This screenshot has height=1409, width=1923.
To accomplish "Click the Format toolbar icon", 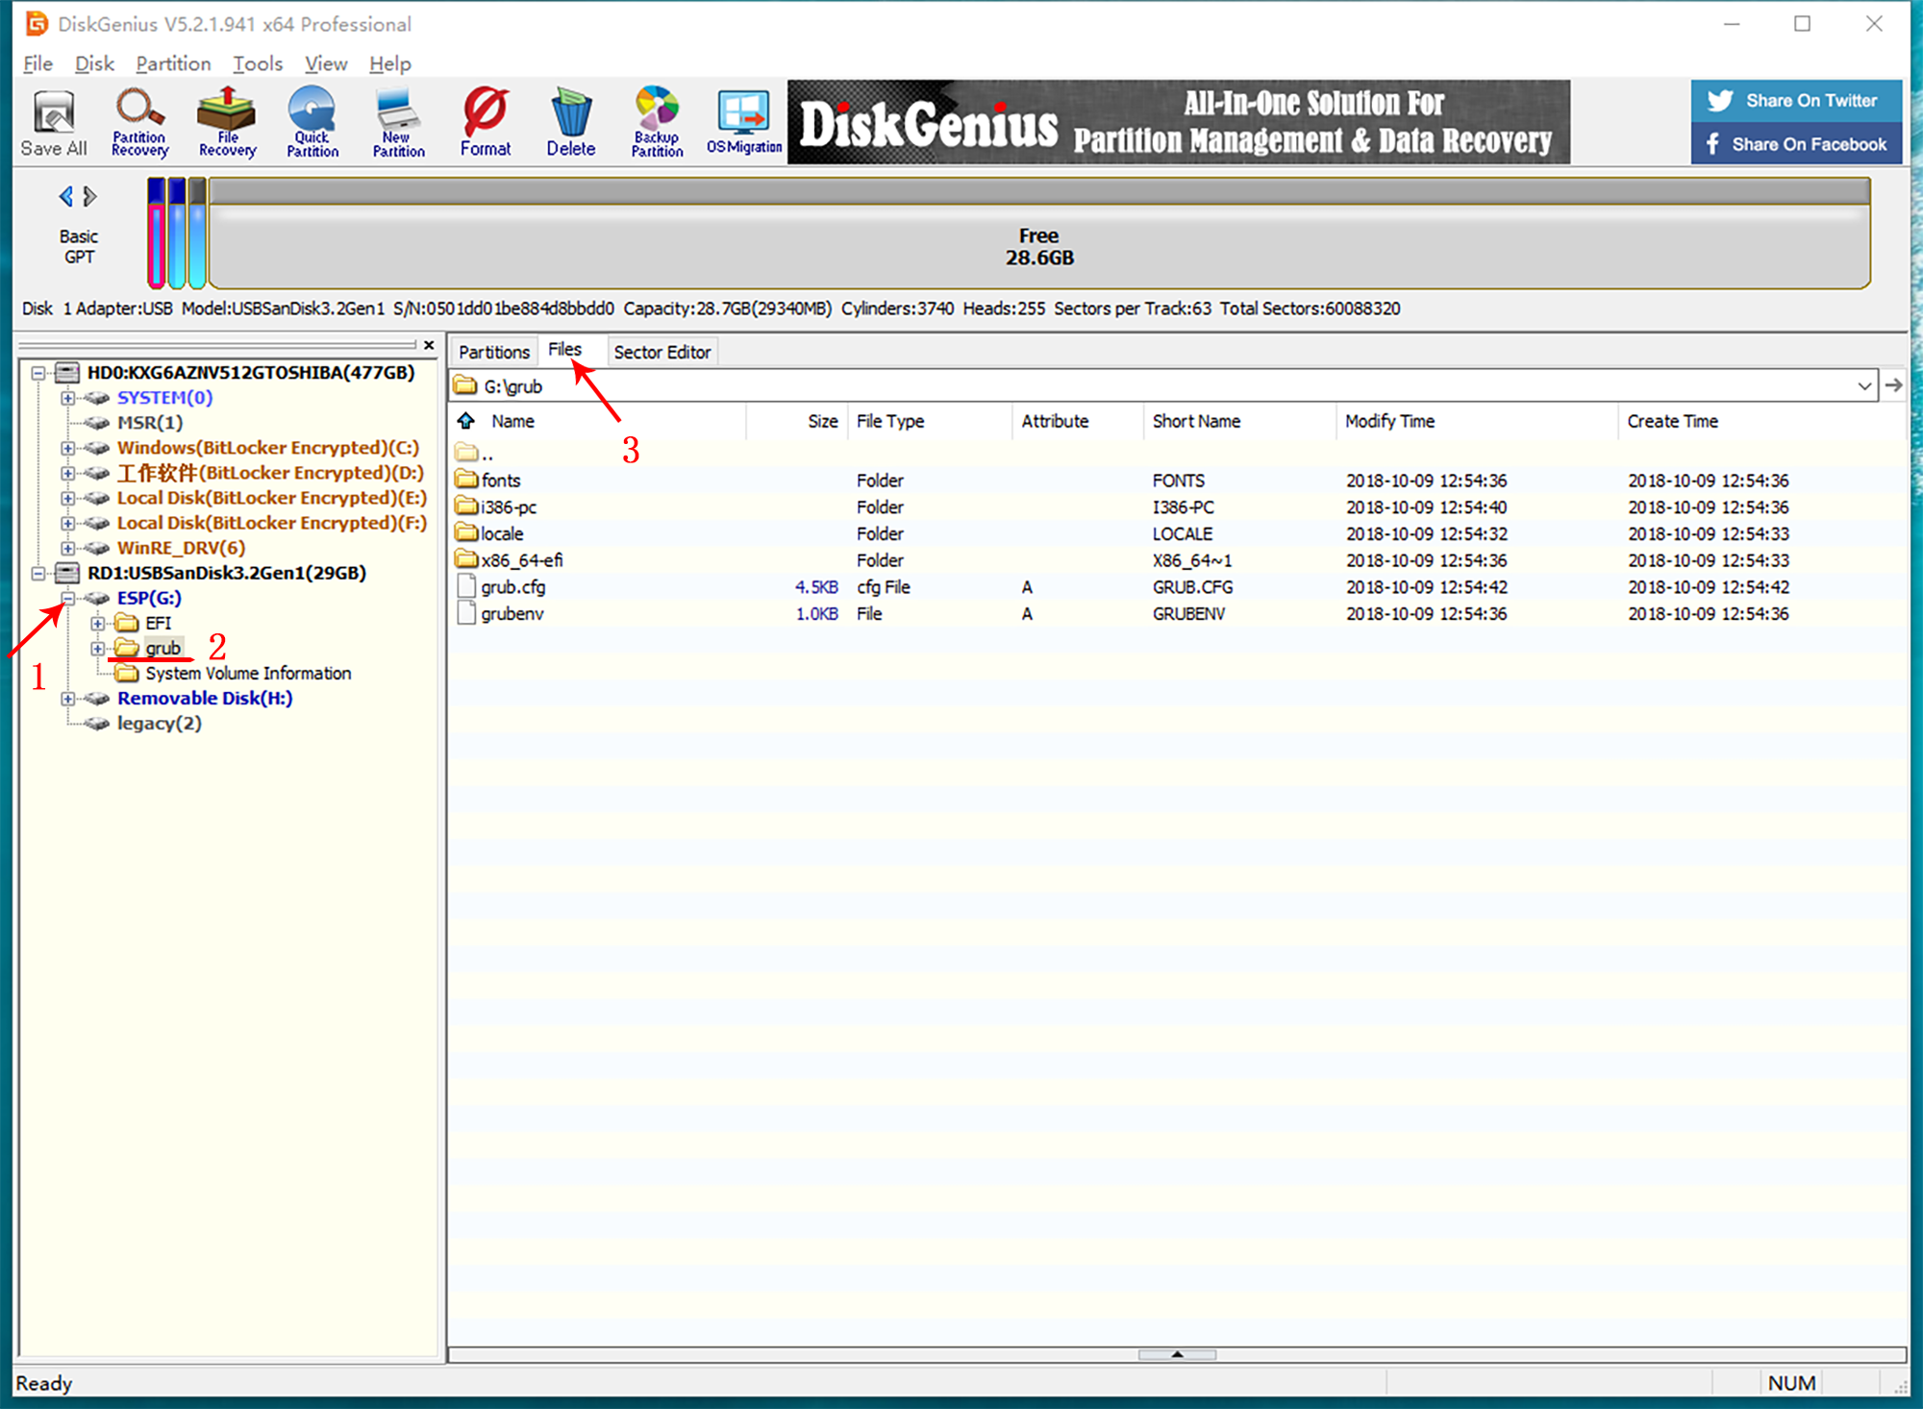I will [486, 122].
